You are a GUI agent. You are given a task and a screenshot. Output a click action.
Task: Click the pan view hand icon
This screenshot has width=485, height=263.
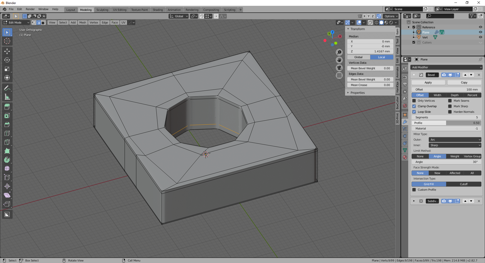tap(339, 60)
